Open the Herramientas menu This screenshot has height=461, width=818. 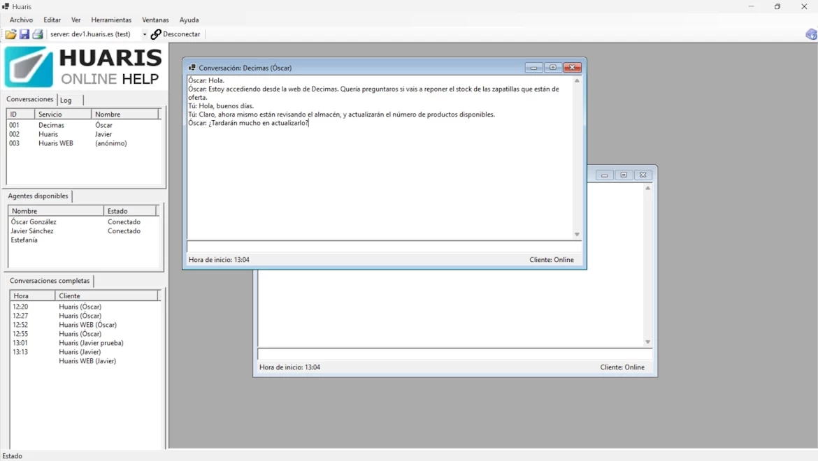point(111,20)
